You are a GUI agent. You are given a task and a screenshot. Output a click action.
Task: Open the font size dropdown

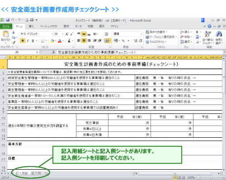pos(62,34)
